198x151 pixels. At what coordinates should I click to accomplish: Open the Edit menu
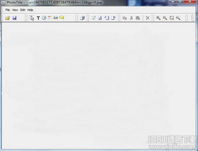(x=23, y=10)
